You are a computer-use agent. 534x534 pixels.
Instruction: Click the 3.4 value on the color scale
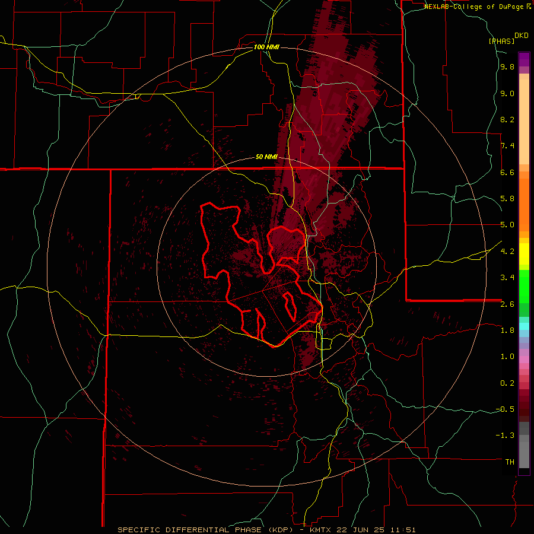tap(507, 277)
